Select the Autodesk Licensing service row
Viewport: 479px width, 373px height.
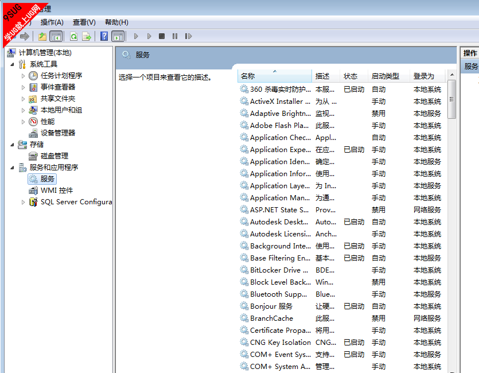coord(342,234)
